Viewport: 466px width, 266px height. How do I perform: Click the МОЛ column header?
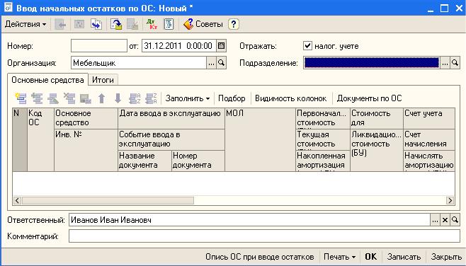[x=261, y=140]
